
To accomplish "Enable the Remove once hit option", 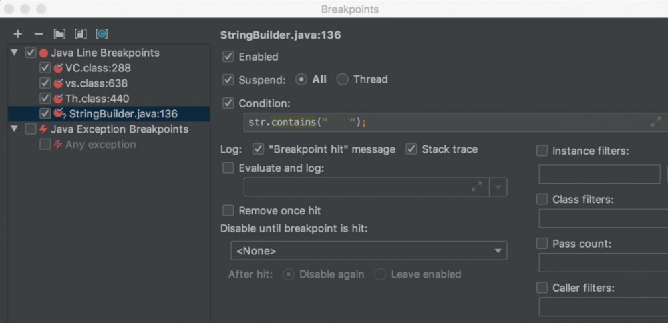I will [228, 210].
